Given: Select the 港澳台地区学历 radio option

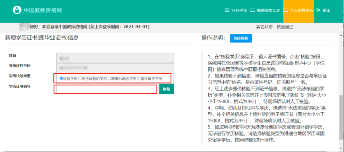Looking at the screenshot, I should click(109, 79).
